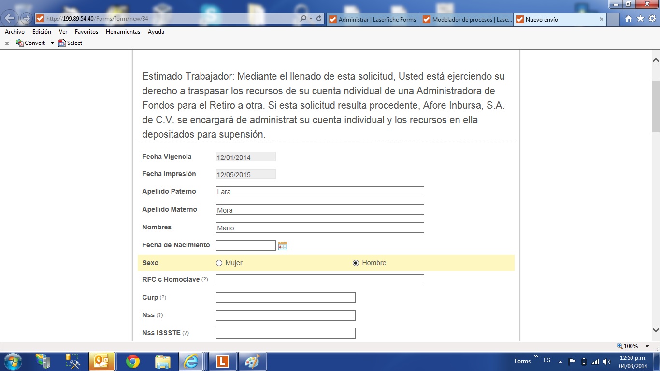Switch to Internet Explorer in the taskbar
The height and width of the screenshot is (371, 660).
click(x=191, y=361)
